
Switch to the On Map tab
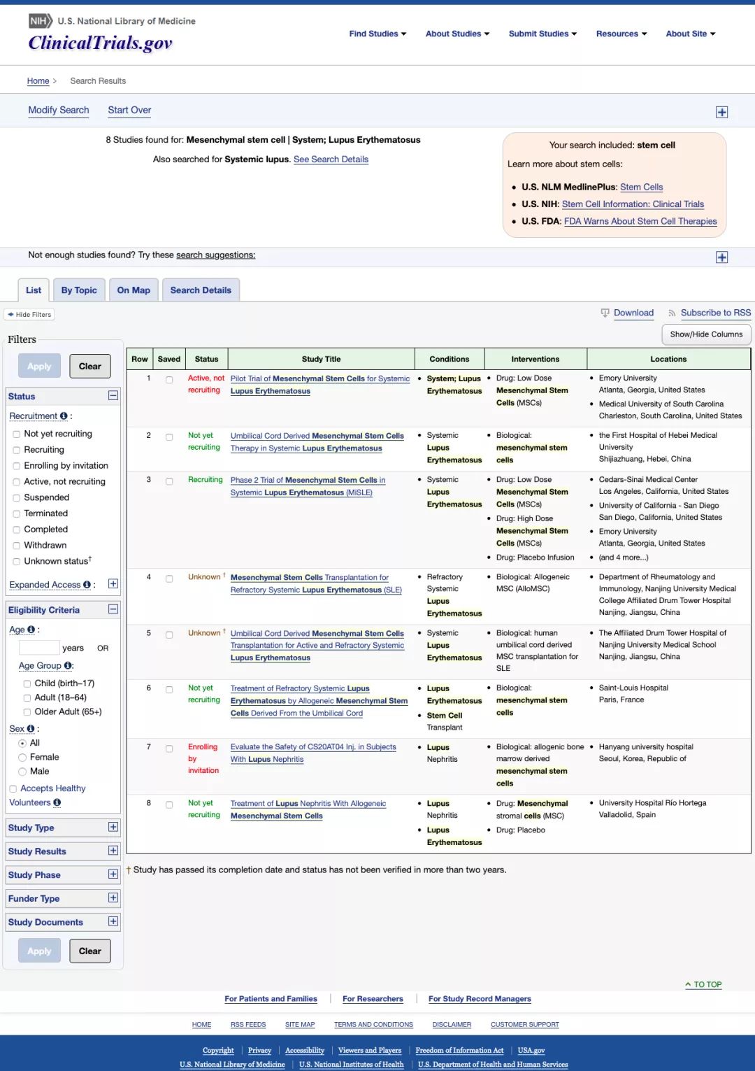click(x=134, y=290)
